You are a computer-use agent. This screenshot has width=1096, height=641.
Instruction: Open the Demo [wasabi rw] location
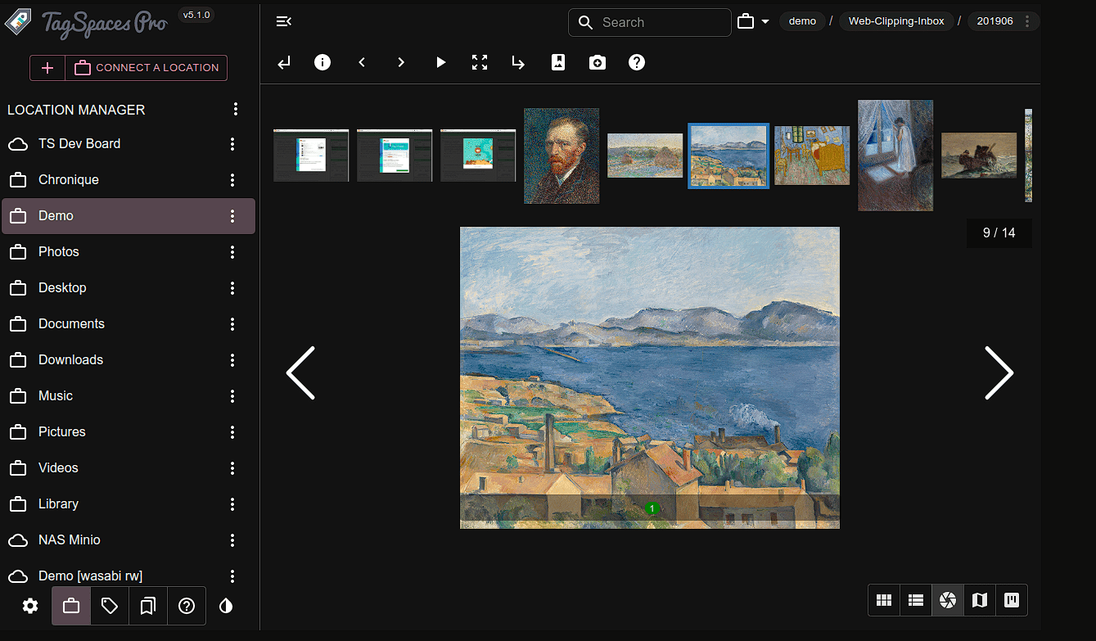click(129, 576)
